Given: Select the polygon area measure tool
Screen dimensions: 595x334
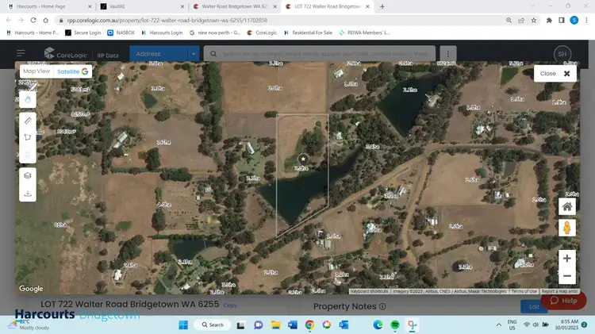Looking at the screenshot, I should coord(28,137).
